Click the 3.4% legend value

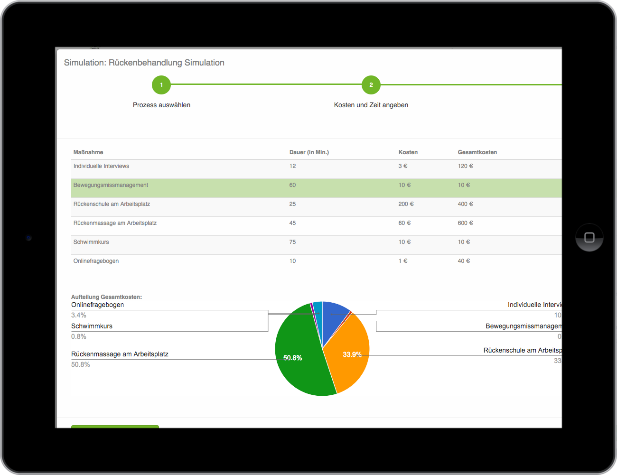coord(79,315)
